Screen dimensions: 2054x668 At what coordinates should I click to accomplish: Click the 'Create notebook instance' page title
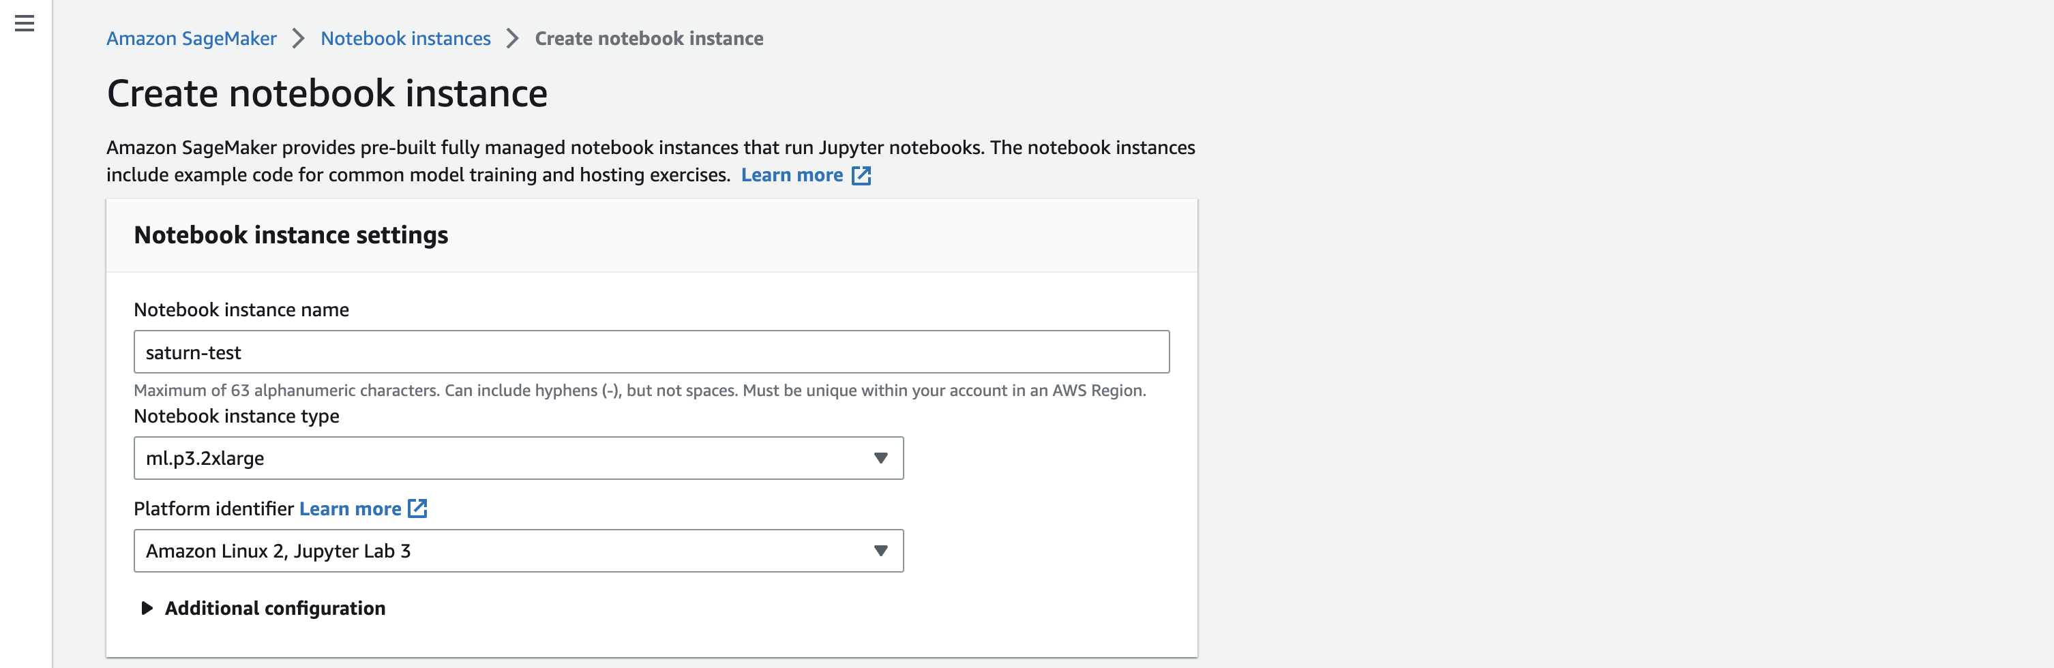tap(327, 93)
